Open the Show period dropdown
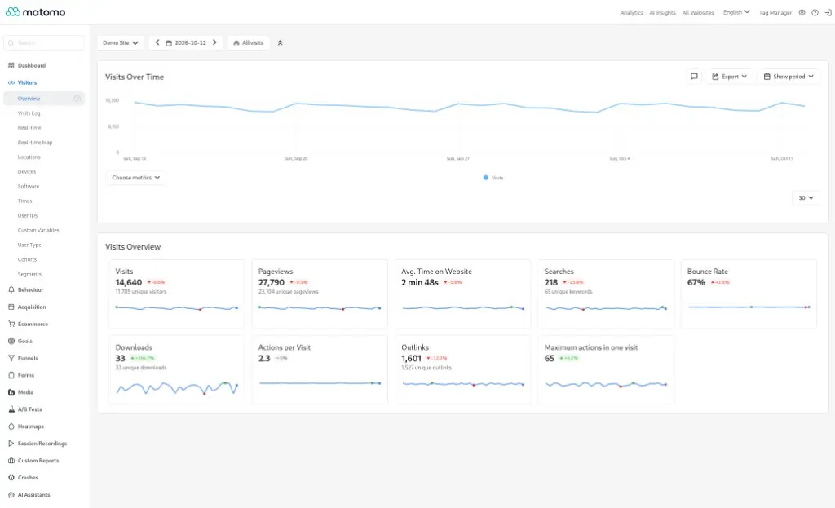The image size is (835, 508). 789,77
